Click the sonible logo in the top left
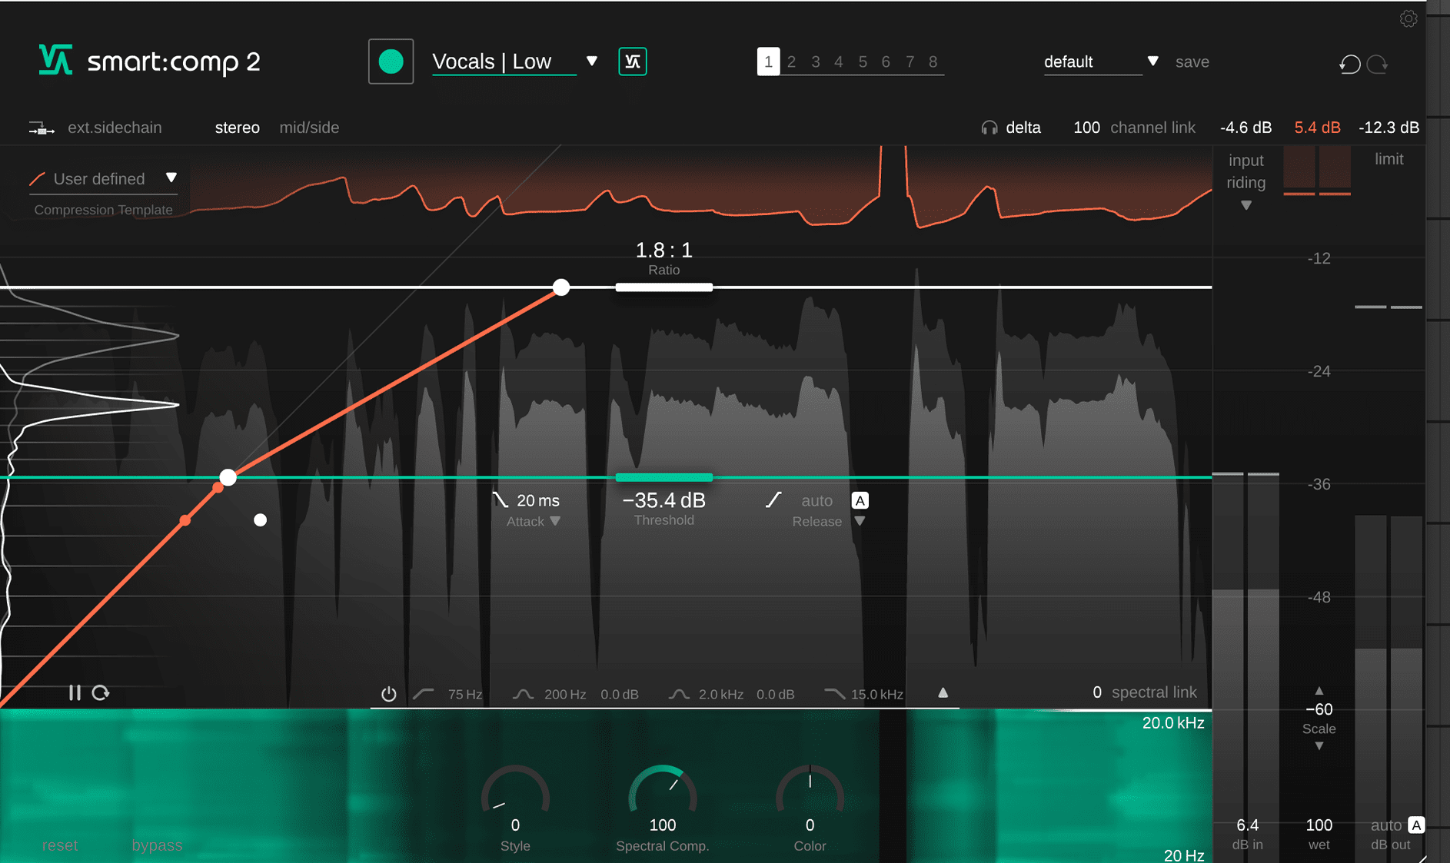This screenshot has width=1450, height=863. coord(55,58)
